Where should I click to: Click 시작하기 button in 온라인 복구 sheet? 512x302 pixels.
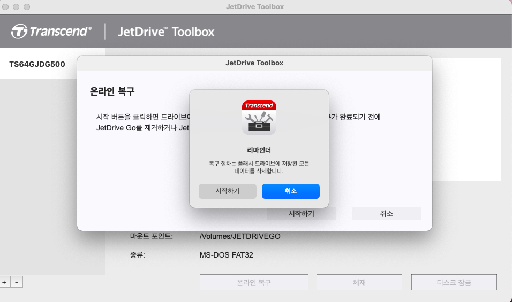302,214
